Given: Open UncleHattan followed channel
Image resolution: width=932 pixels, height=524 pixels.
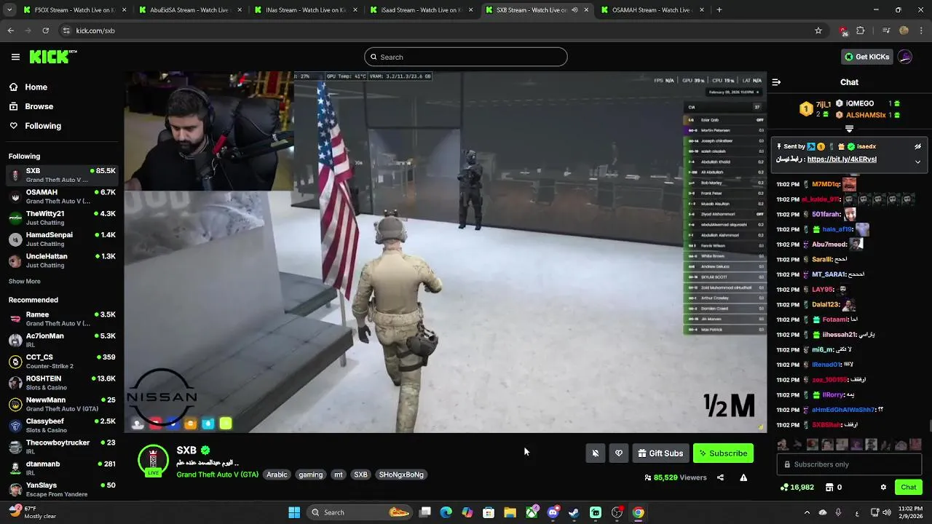Looking at the screenshot, I should point(62,261).
